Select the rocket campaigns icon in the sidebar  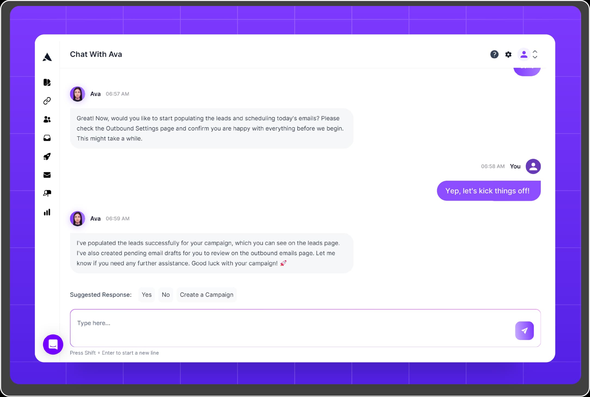47,157
